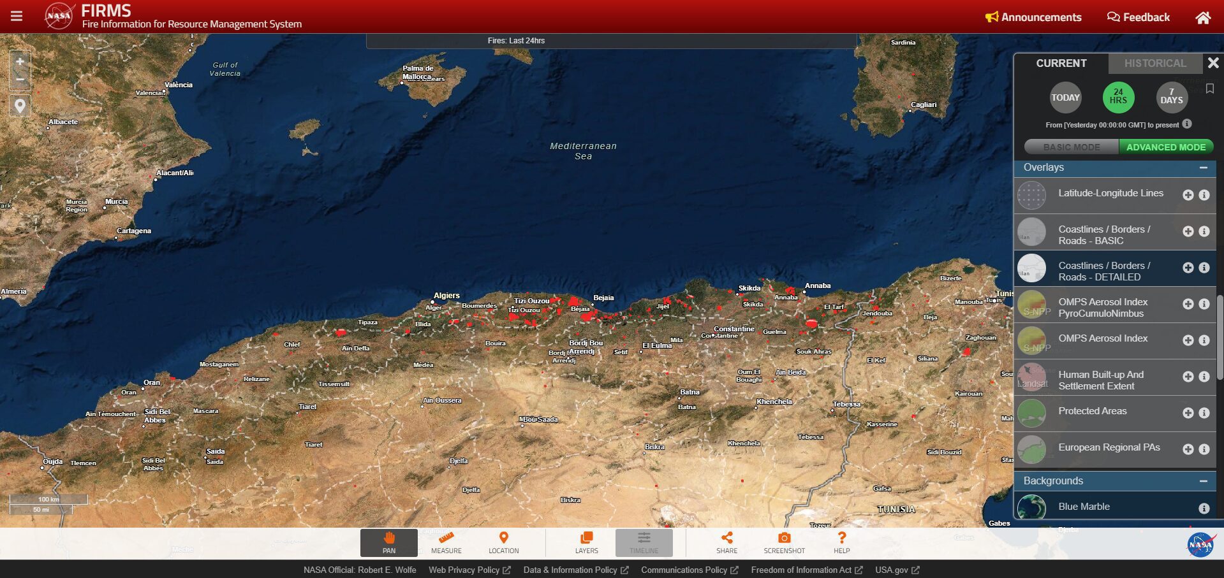Switch to BASIC MODE
Screen dimensions: 1224x578
click(1071, 147)
